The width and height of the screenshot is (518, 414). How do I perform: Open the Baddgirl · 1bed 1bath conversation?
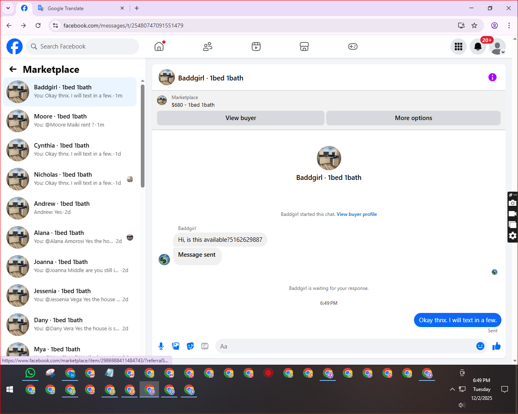[x=70, y=92]
